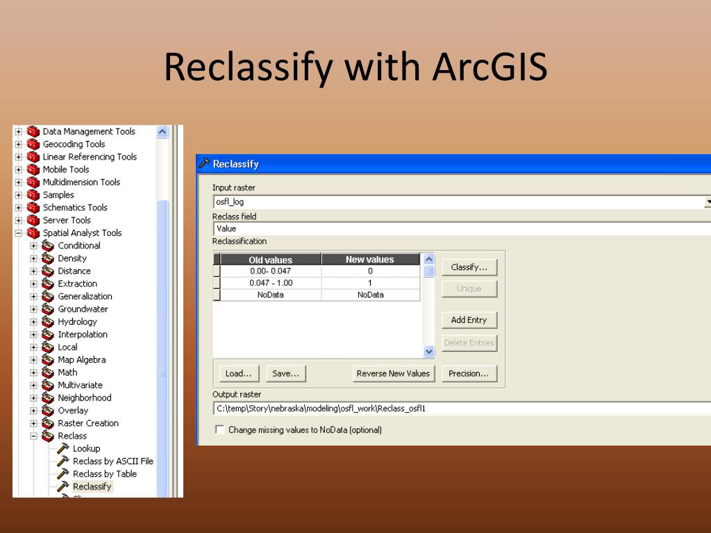This screenshot has height=533, width=711.
Task: Click the Multidimension Tools toolbox icon
Action: pyautogui.click(x=33, y=183)
